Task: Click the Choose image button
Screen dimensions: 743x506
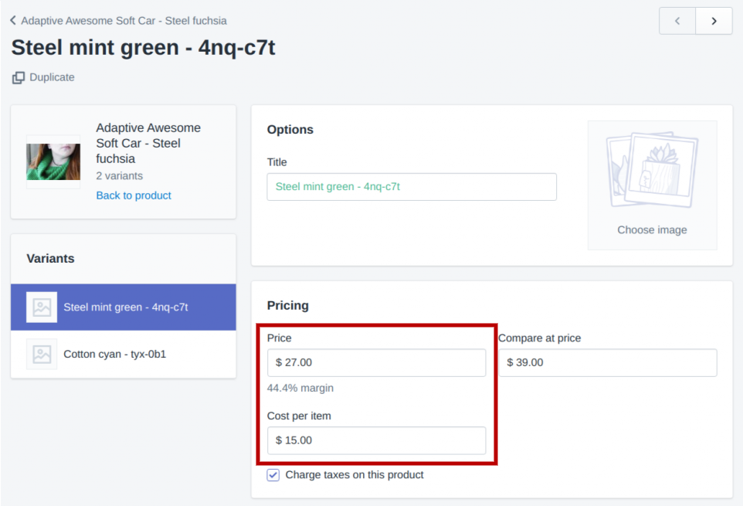Action: click(652, 229)
